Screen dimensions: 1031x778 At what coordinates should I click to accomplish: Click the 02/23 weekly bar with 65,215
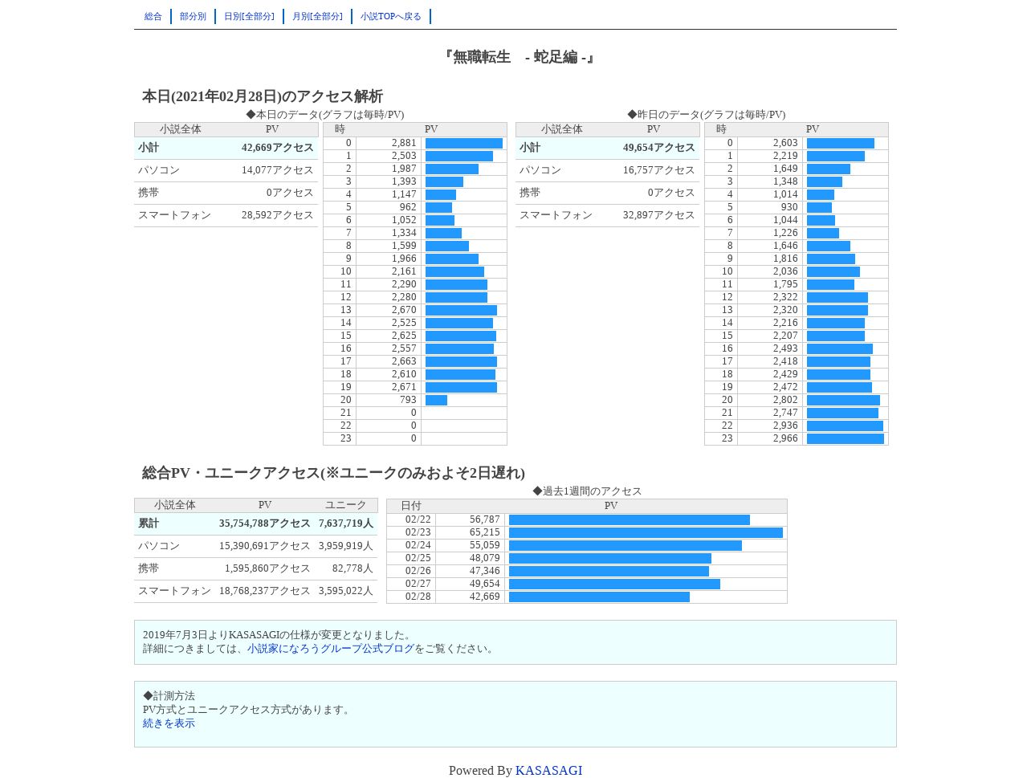(x=646, y=532)
